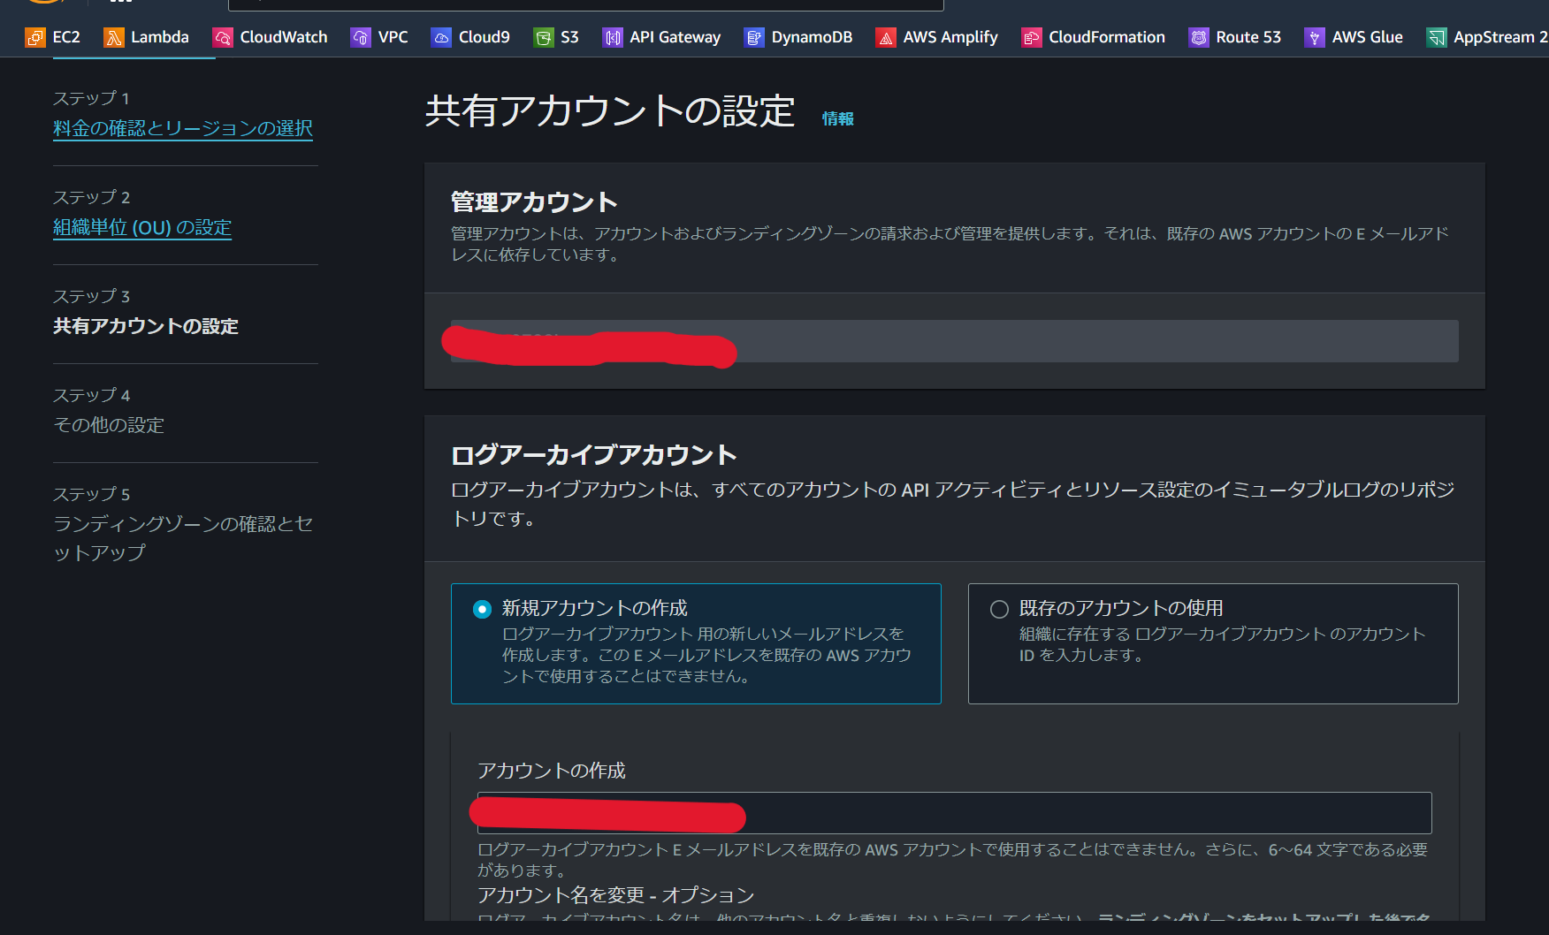The height and width of the screenshot is (935, 1549).
Task: Select 既存のアカウントの使用 radio option
Action: tap(999, 608)
